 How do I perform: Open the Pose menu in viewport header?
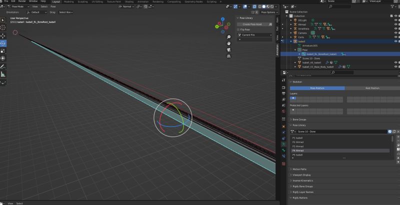click(x=53, y=6)
